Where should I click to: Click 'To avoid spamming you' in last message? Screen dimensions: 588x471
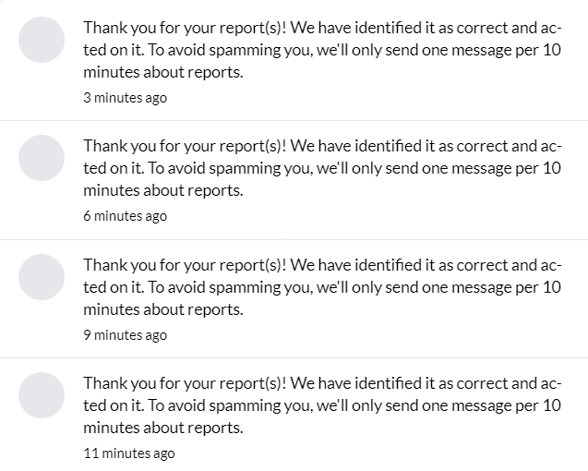[231, 405]
